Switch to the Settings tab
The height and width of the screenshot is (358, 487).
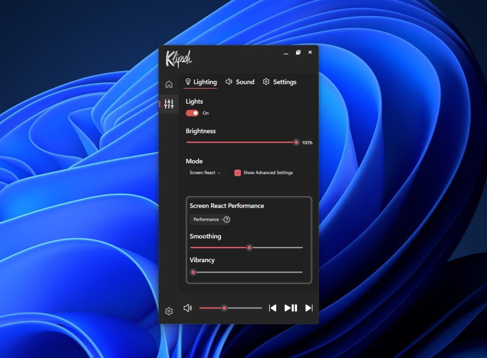tap(279, 82)
